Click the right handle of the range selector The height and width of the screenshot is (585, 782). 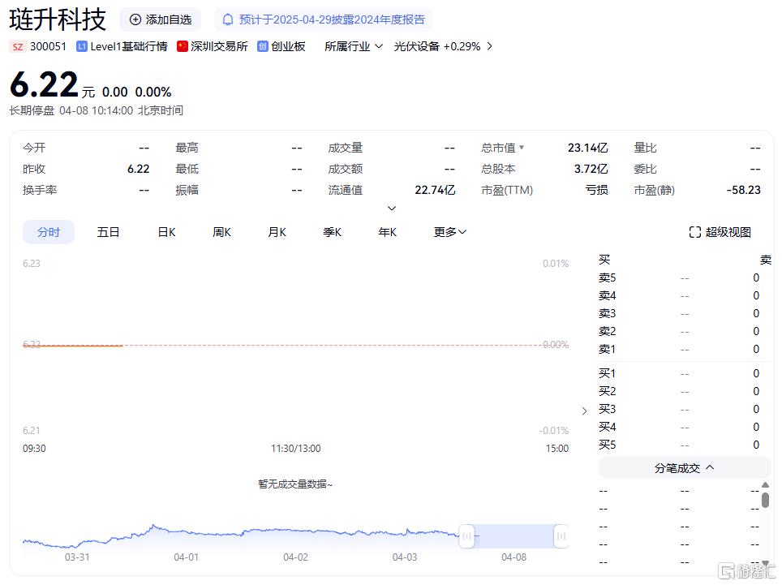[561, 536]
